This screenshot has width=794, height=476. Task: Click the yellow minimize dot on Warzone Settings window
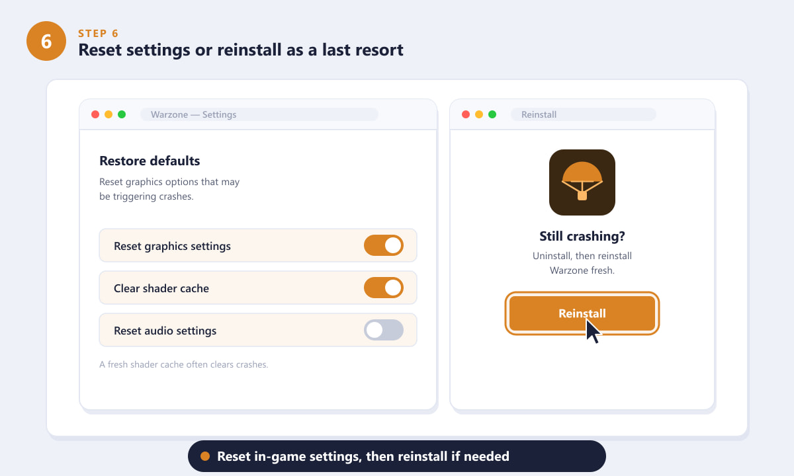click(109, 114)
